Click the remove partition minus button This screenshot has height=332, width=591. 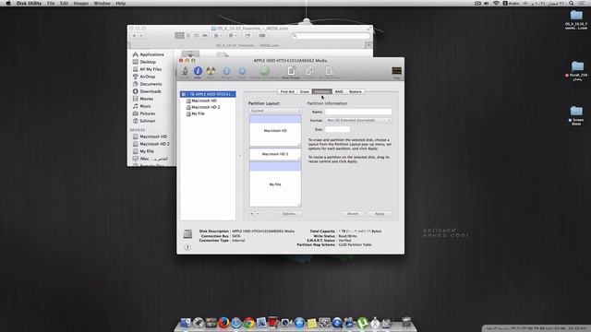258,214
